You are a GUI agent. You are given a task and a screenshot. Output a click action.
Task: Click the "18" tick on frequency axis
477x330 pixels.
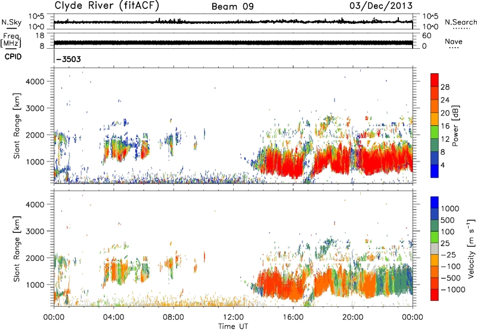click(x=39, y=36)
